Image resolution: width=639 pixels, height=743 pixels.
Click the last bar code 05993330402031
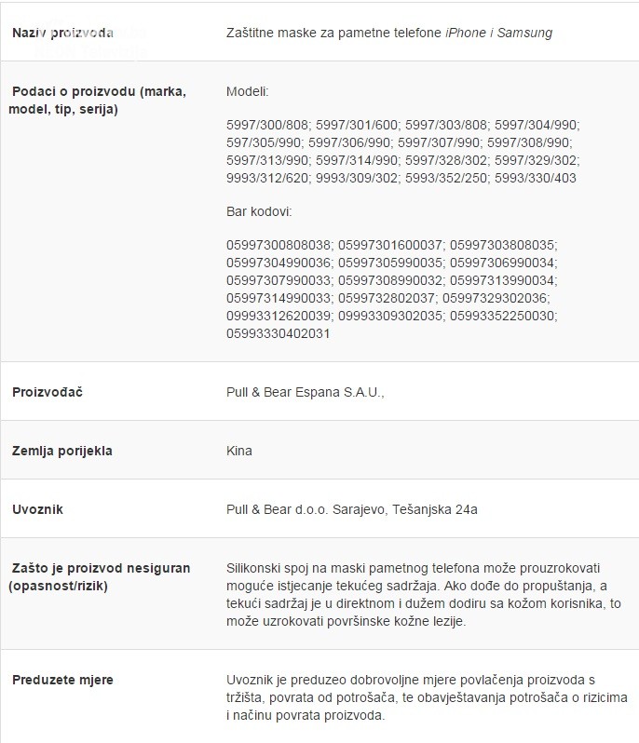coord(279,333)
